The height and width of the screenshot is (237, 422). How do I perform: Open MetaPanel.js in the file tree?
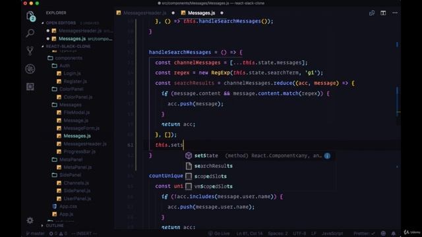pos(78,167)
